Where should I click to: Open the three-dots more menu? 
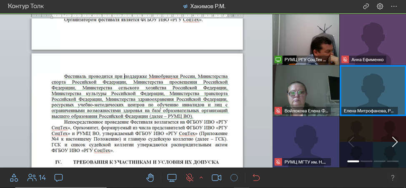[394, 7]
